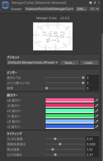103x161 pixels.
Task: Click the 表示レベル value field showing 3
Action: (x=92, y=78)
